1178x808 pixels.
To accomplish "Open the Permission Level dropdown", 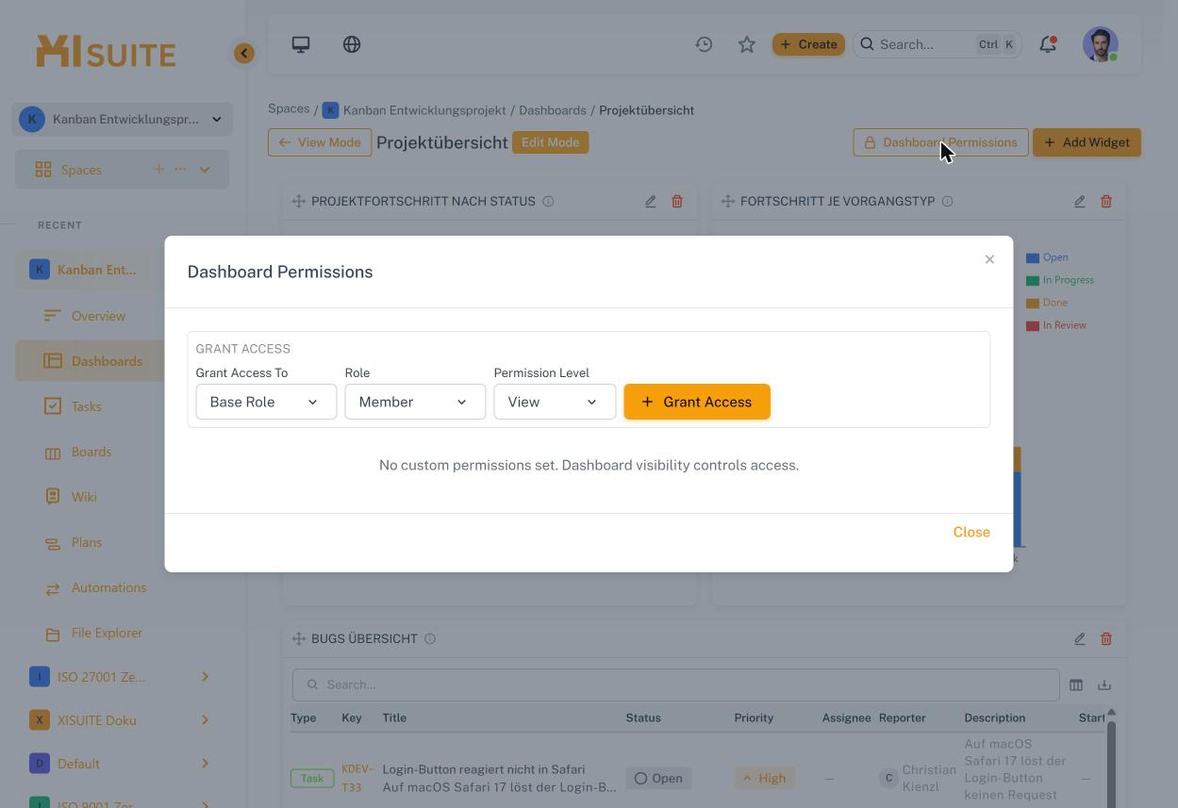I will pyautogui.click(x=555, y=402).
